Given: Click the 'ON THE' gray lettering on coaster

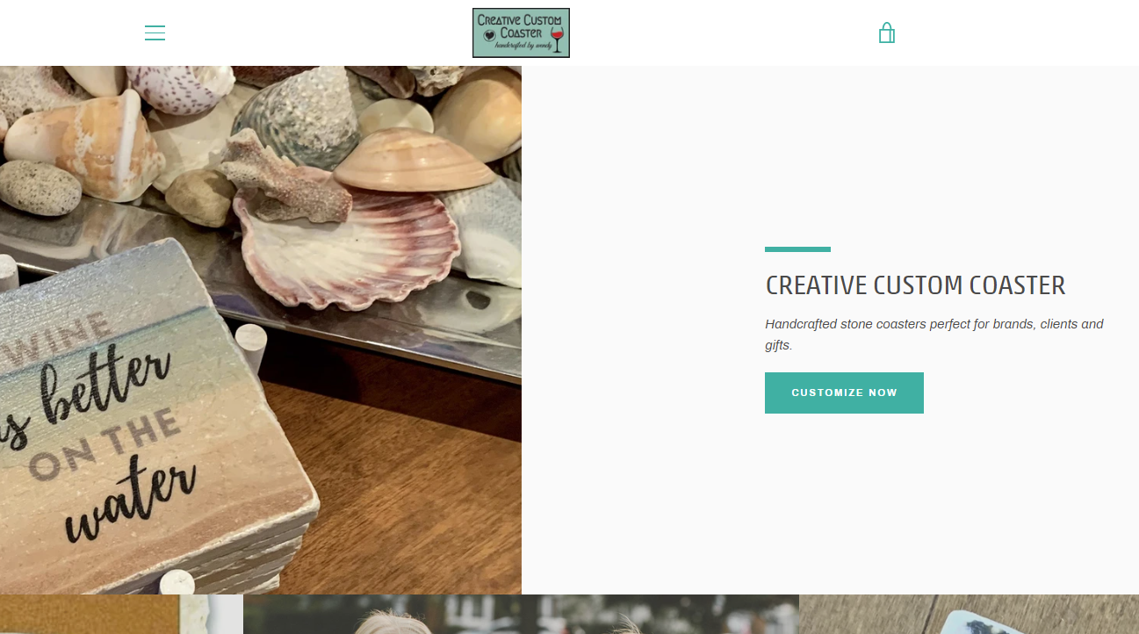Looking at the screenshot, I should (105, 445).
